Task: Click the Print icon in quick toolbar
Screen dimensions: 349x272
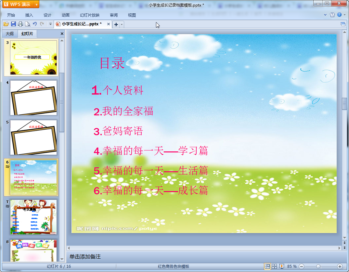Action: (20, 24)
